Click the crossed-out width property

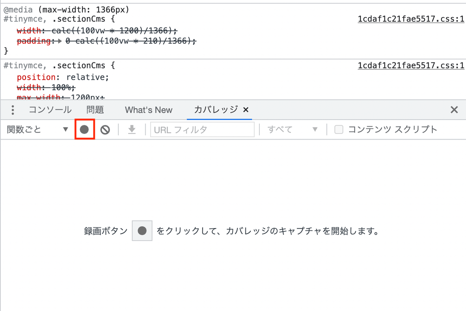click(28, 30)
